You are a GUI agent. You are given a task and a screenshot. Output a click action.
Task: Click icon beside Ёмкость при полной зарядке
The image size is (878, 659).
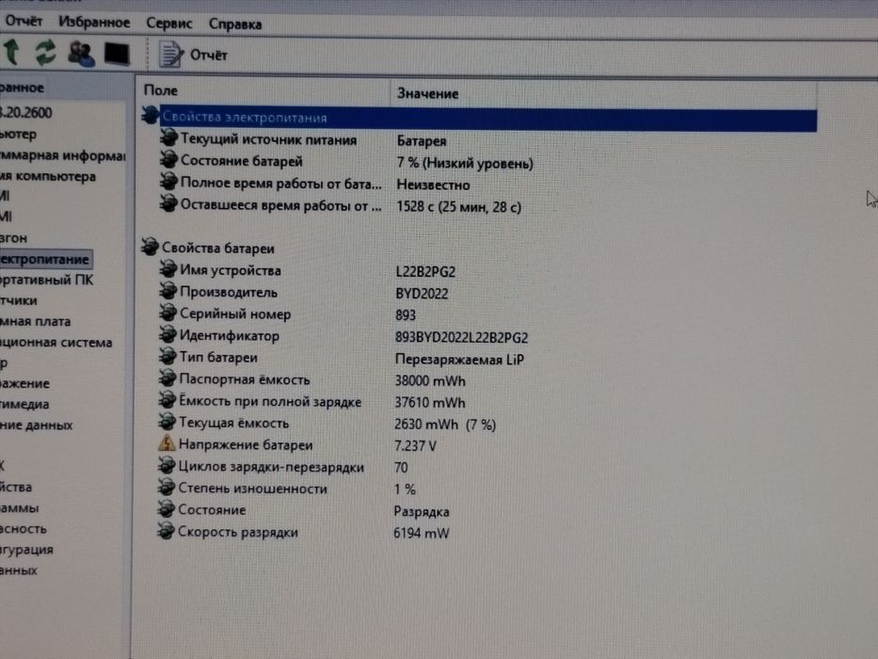(x=168, y=399)
